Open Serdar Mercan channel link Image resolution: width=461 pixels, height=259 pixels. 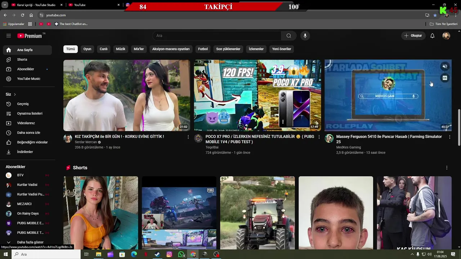[86, 142]
